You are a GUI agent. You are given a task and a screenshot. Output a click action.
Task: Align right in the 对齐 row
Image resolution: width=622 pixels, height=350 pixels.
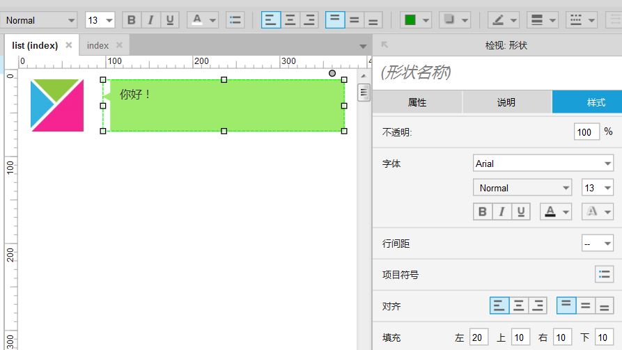click(538, 305)
